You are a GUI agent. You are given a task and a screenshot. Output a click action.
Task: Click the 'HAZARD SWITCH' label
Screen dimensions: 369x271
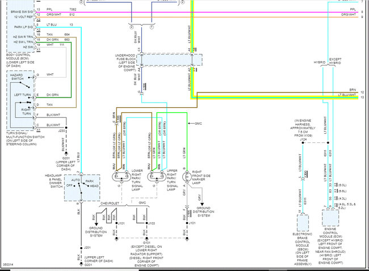pyautogui.click(x=16, y=77)
